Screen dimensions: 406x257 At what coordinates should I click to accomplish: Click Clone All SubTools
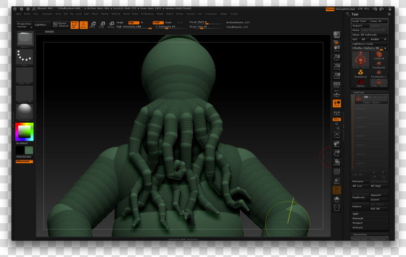(x=369, y=35)
